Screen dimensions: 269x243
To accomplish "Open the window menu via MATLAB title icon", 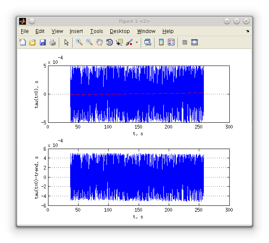I will point(23,21).
